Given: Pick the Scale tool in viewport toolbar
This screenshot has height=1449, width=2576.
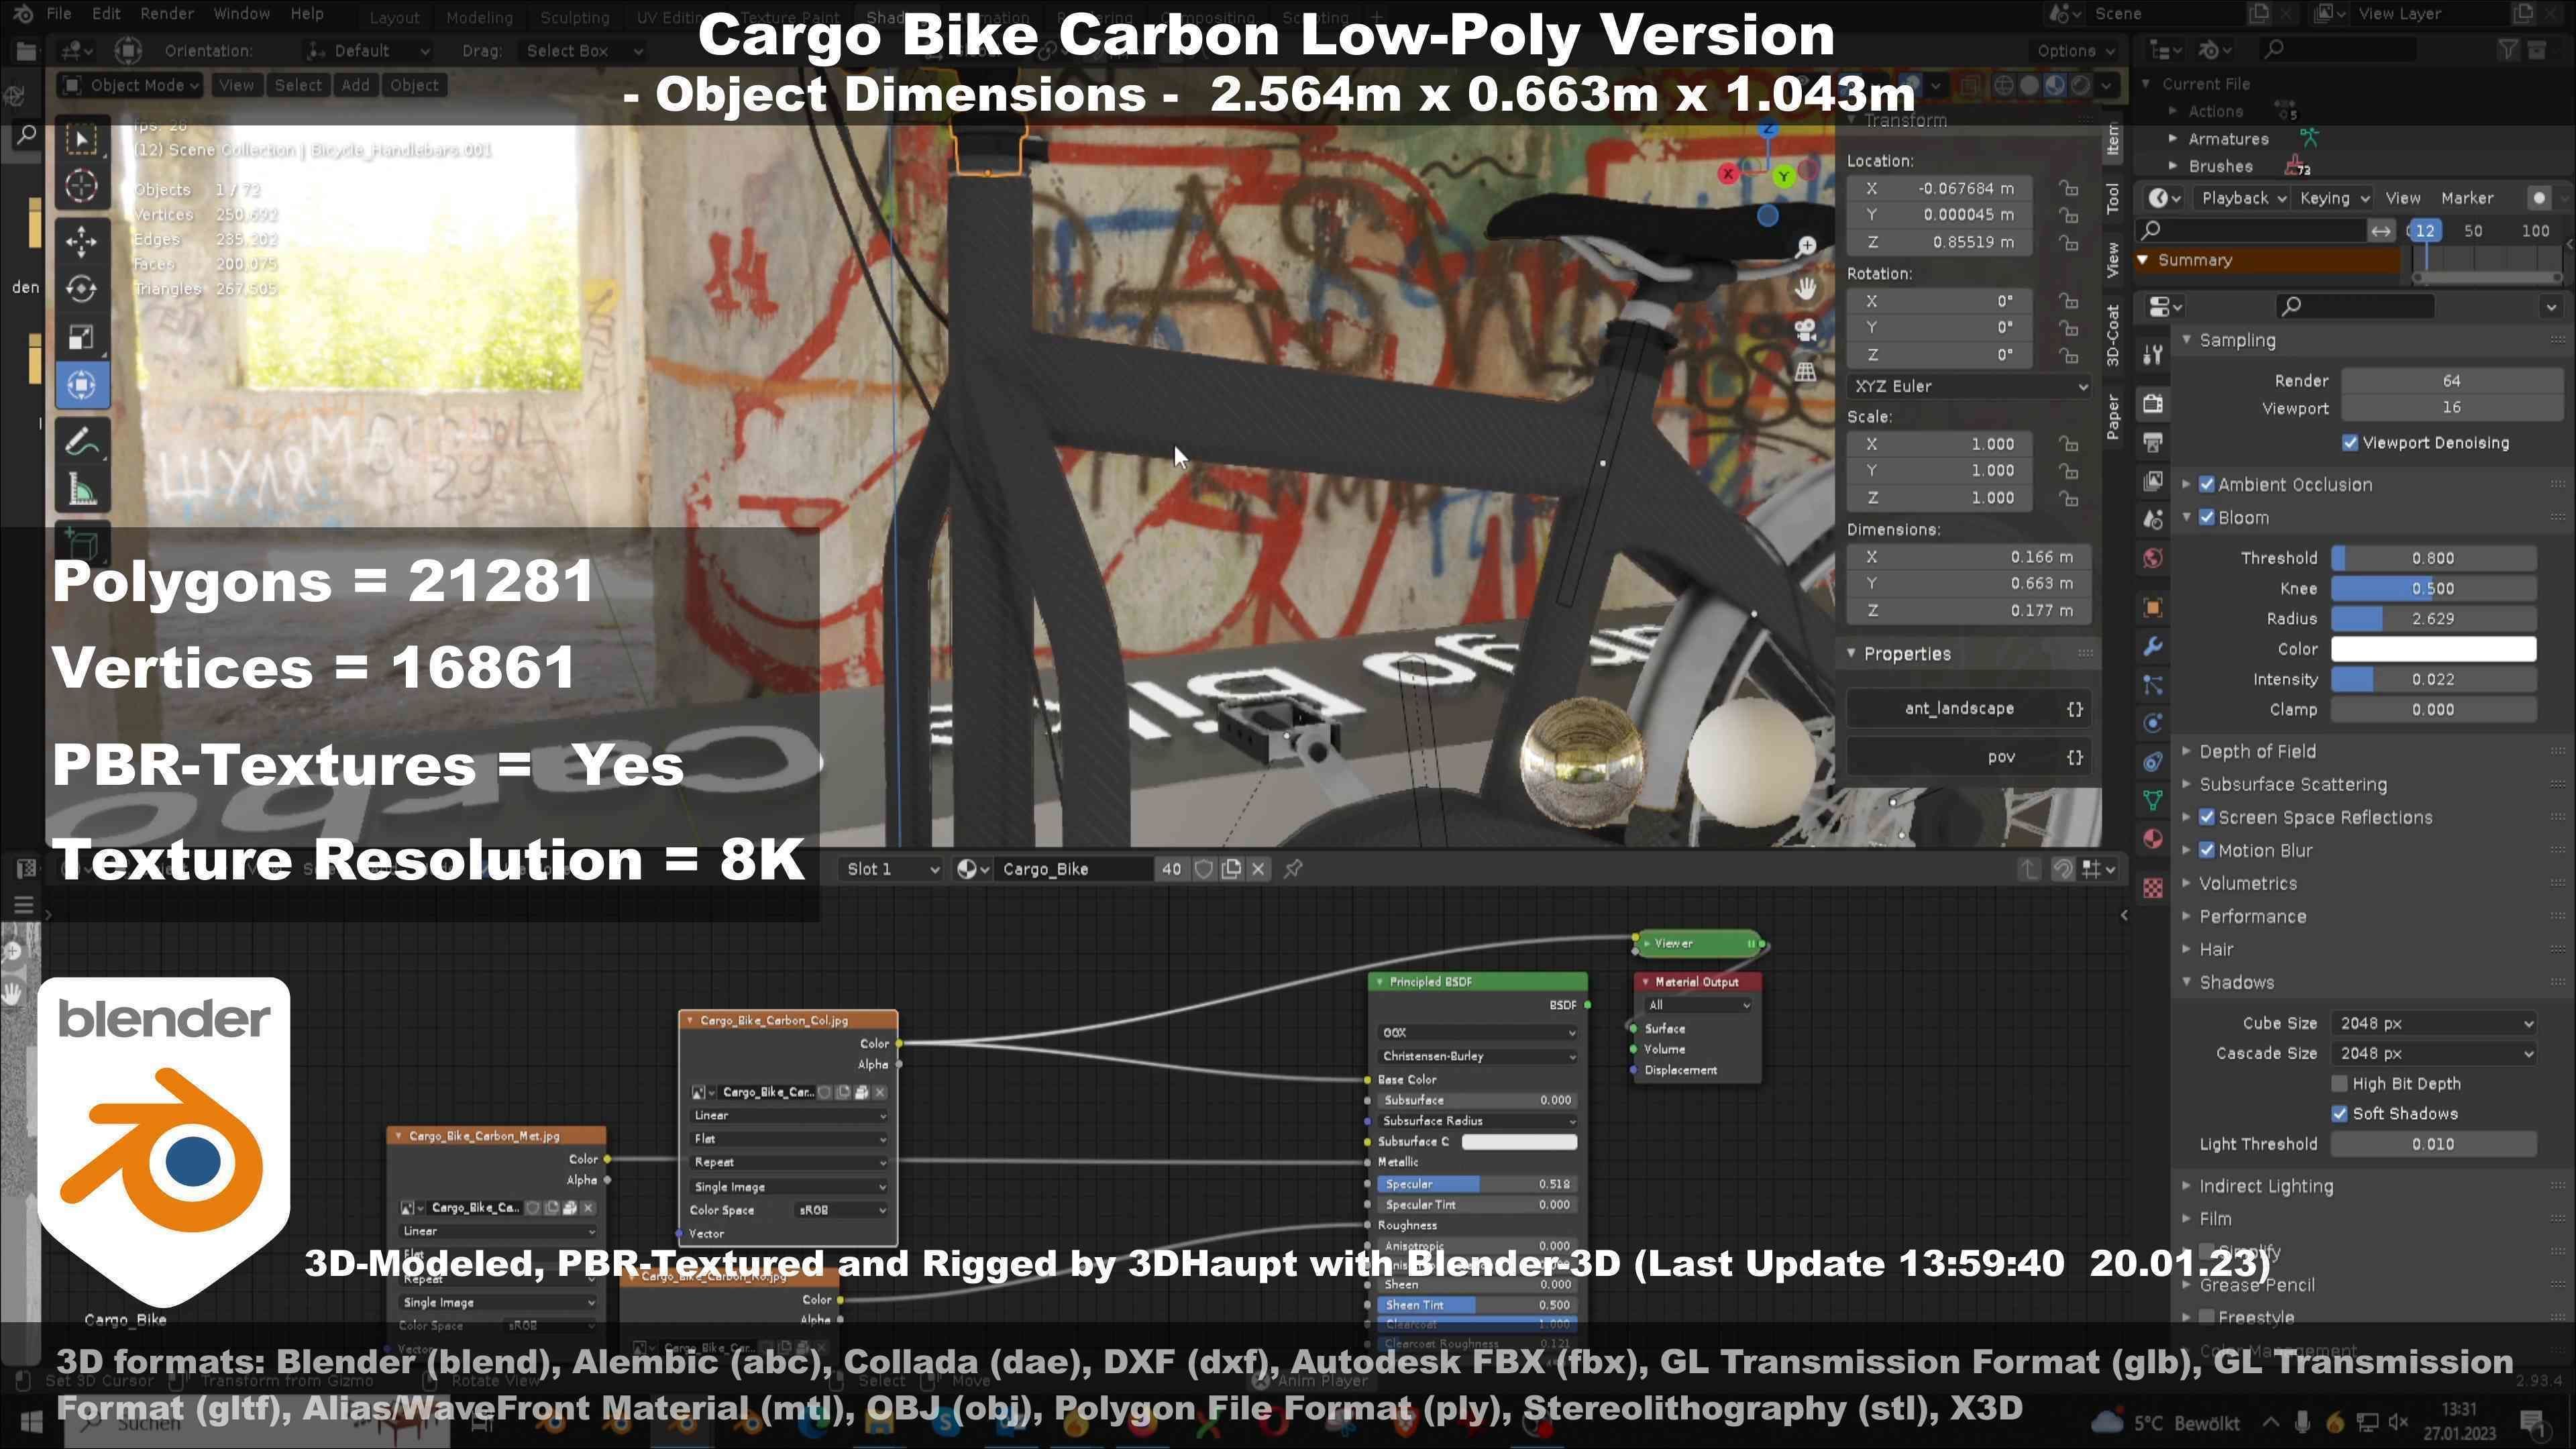Looking at the screenshot, I should coord(82,337).
